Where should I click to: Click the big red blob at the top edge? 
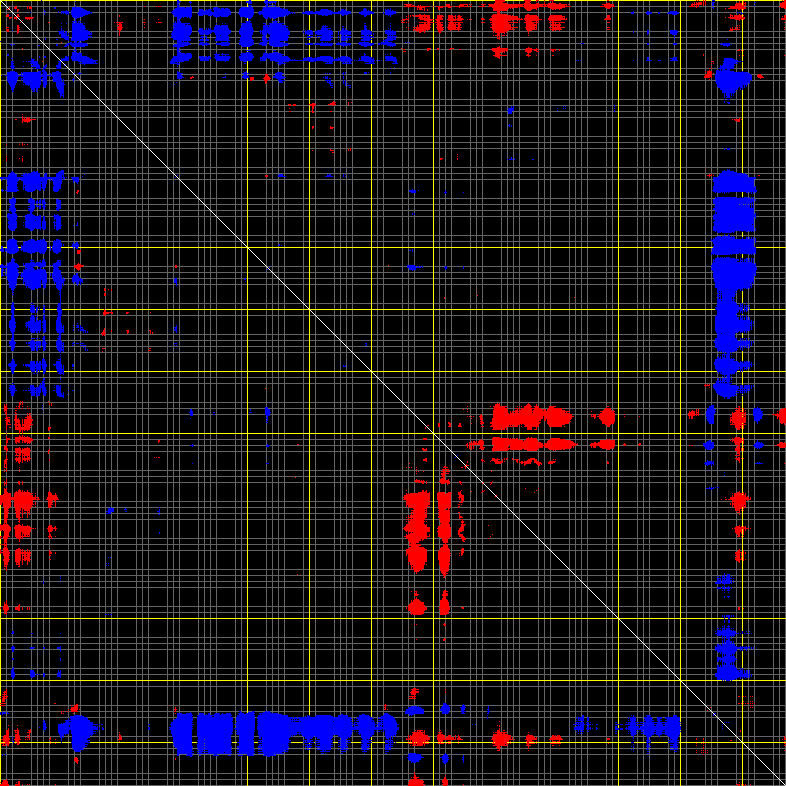[x=500, y=23]
